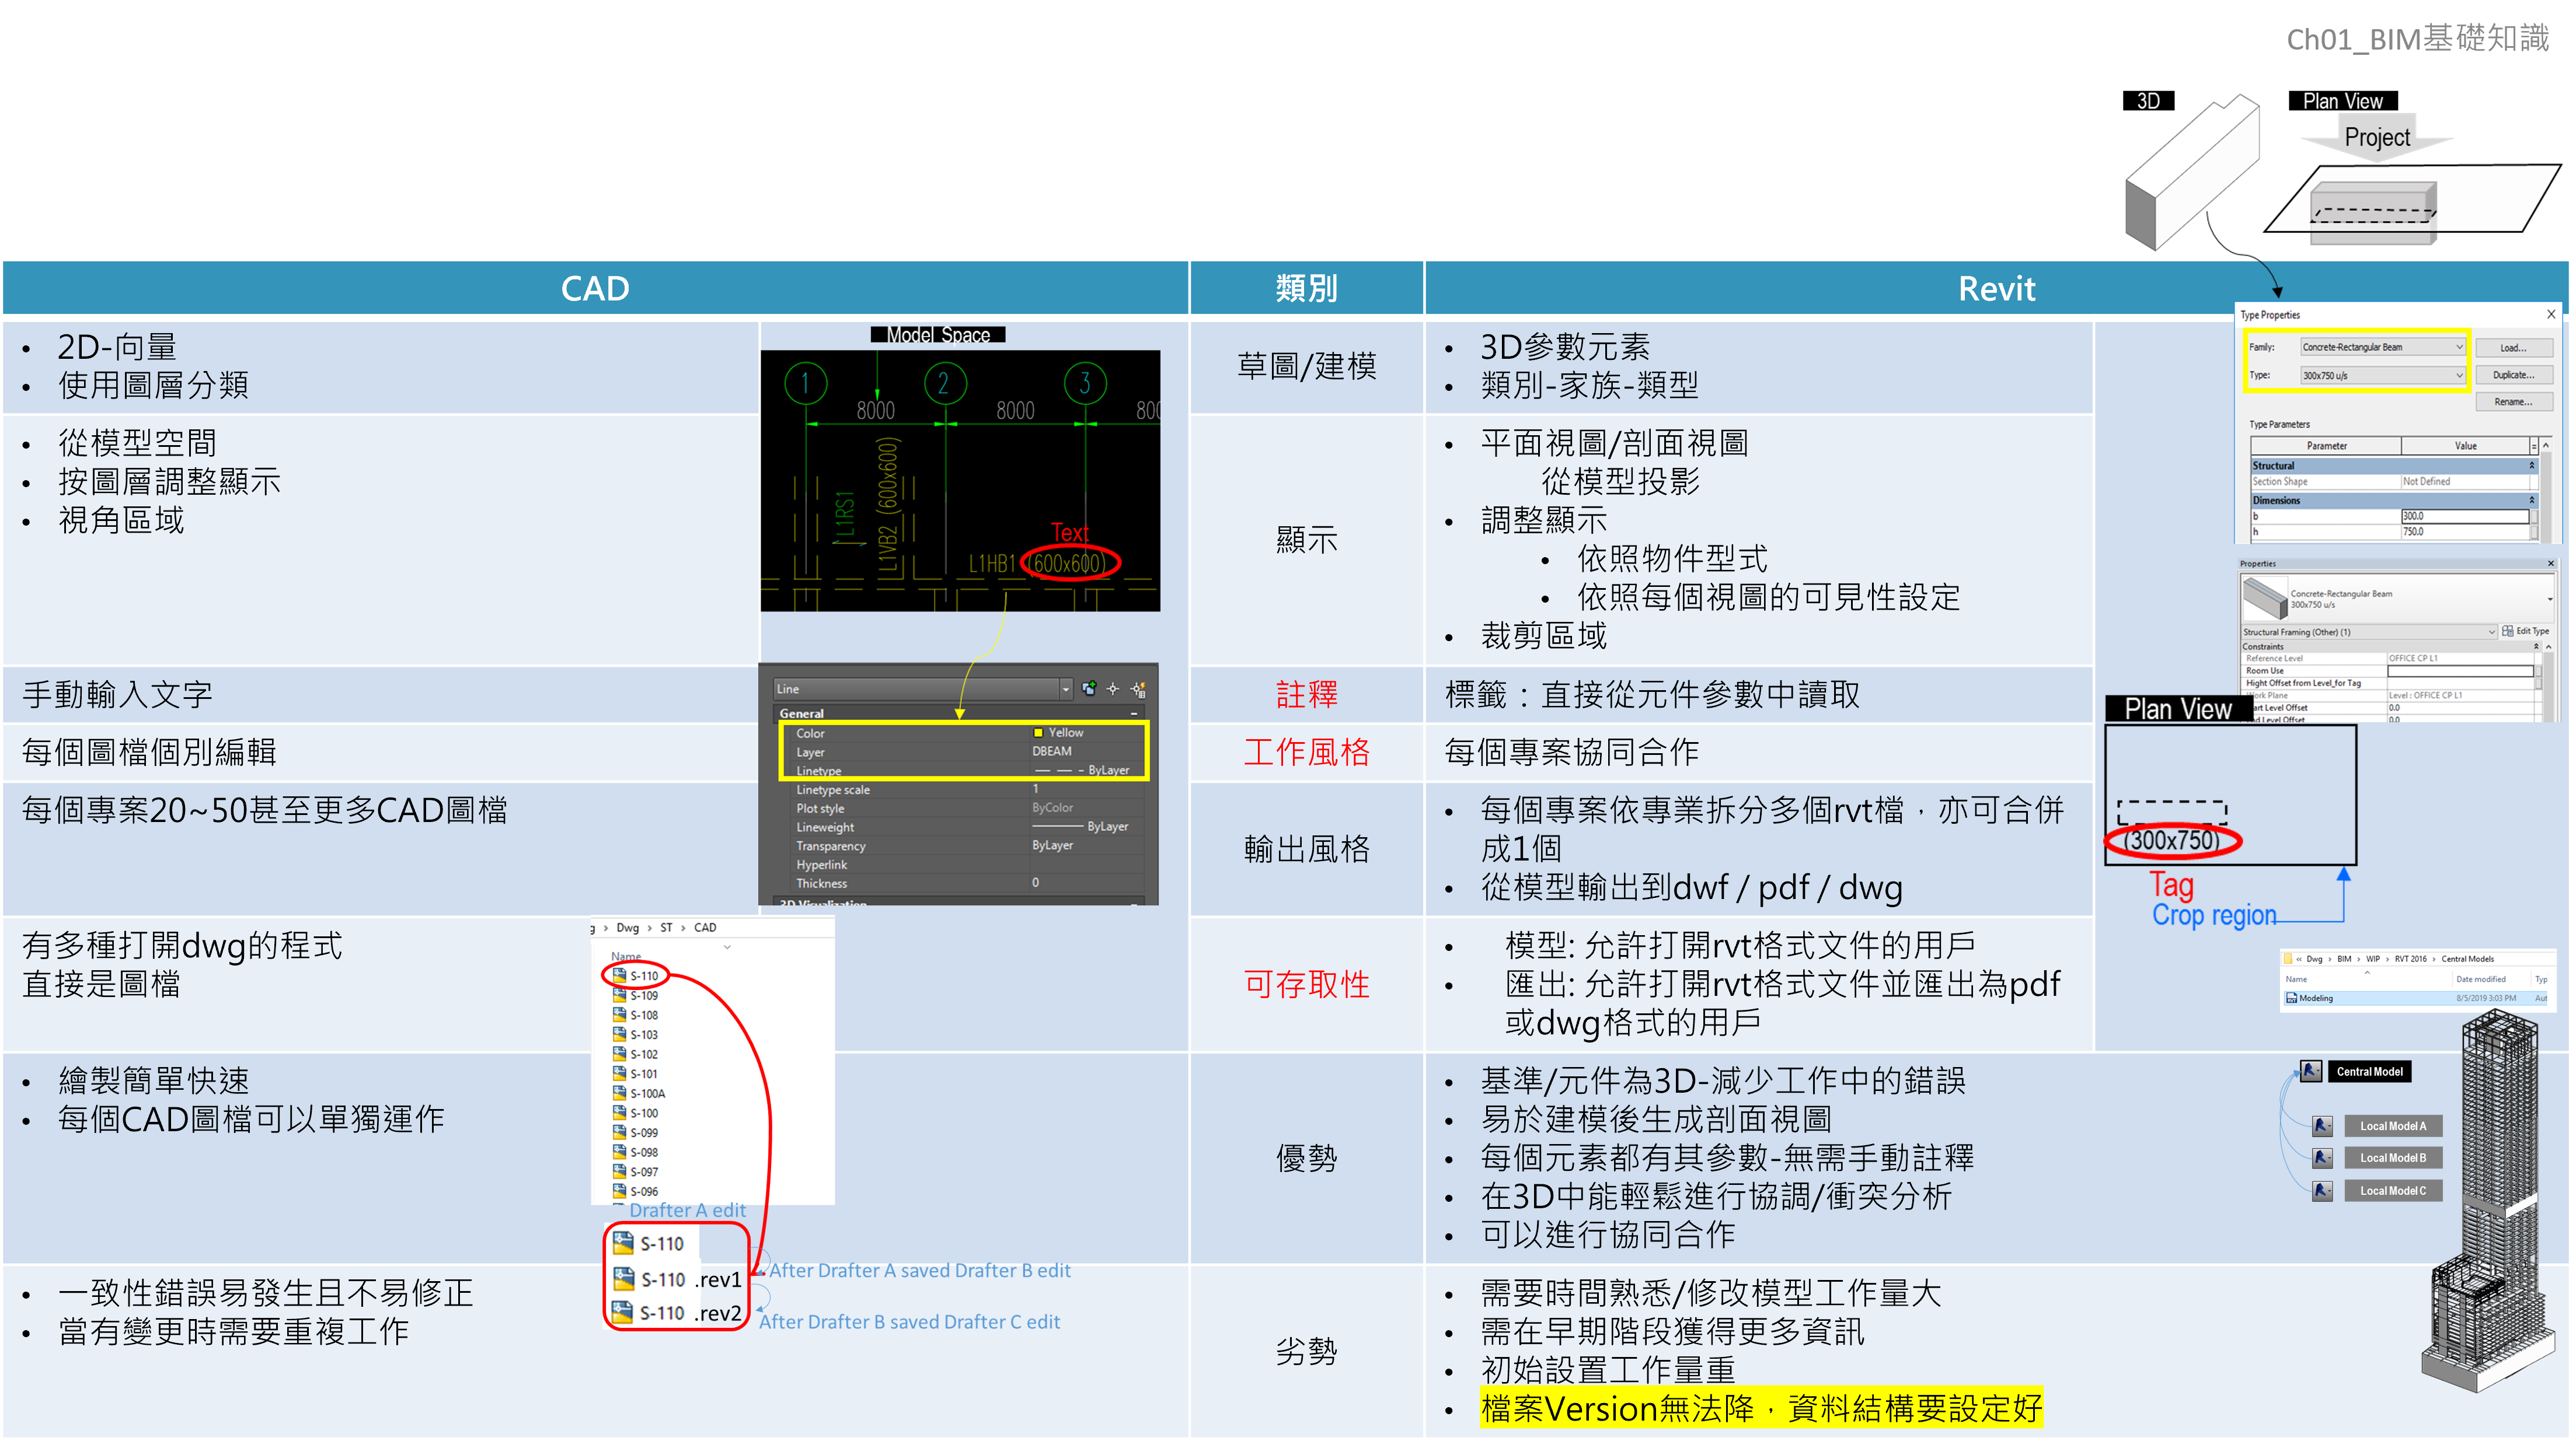Viewport: 2576px width, 1448px height.
Task: Click the Edit Type button
Action: coord(2526,632)
